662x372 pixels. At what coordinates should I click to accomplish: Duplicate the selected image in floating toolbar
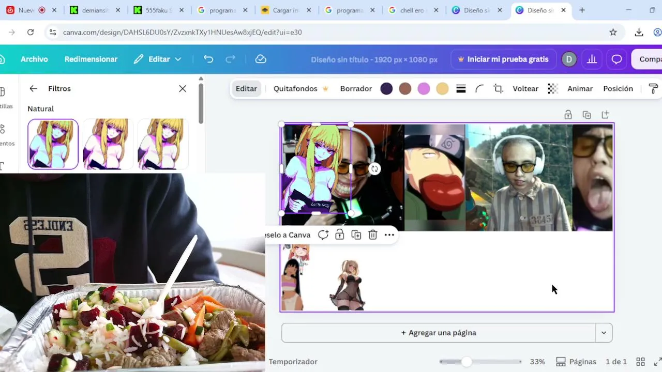click(356, 235)
